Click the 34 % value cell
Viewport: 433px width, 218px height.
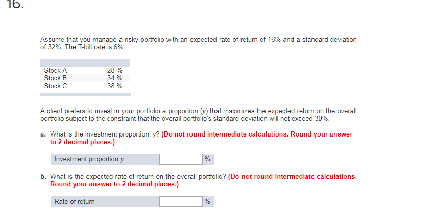114,78
